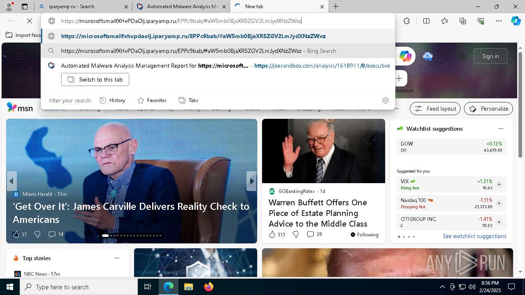
Task: Open the James Carville headline
Action: coord(131,213)
